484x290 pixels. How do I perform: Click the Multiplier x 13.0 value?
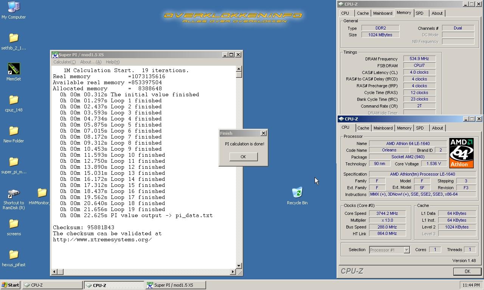click(387, 220)
